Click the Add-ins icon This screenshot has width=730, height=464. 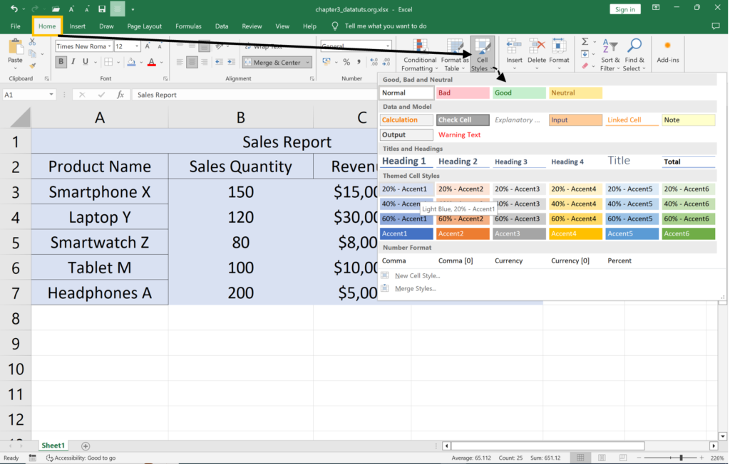(x=667, y=46)
